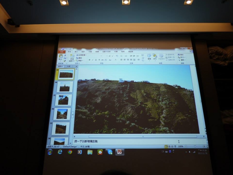Screen dimensions: 233x175
Task: Open the File tab in ribbon
Action: tap(62, 52)
